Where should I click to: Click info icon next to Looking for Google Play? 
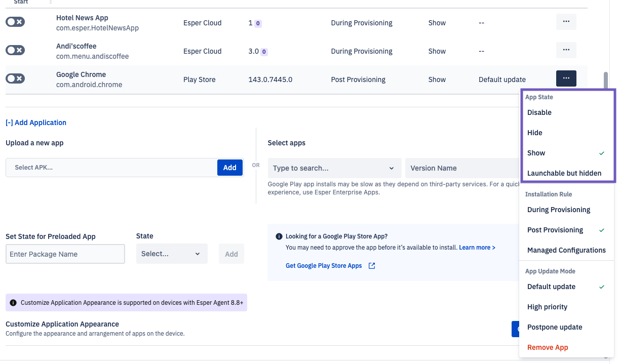click(x=279, y=236)
